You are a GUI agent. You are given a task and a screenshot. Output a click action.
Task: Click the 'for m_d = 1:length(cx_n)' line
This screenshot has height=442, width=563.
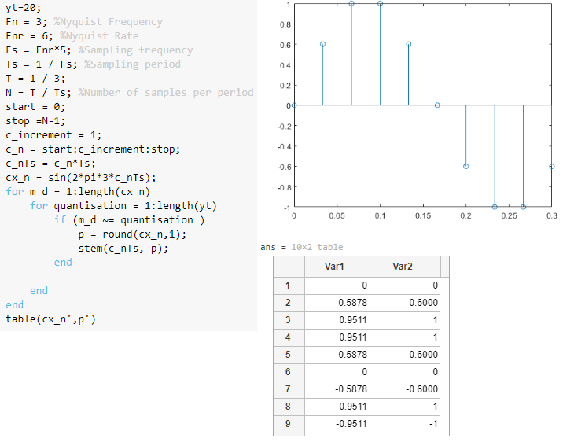[78, 192]
